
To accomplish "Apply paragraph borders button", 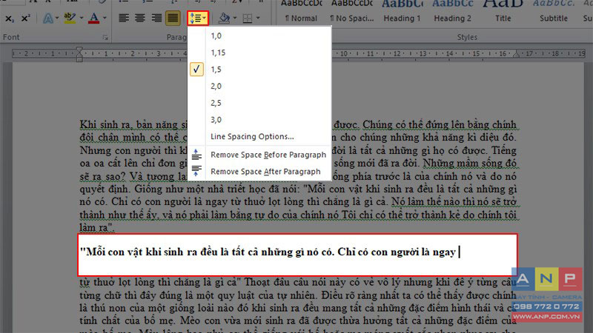I will 247,18.
